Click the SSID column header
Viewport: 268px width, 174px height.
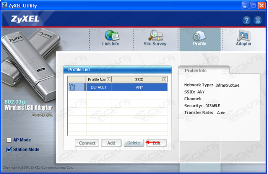[x=139, y=79]
